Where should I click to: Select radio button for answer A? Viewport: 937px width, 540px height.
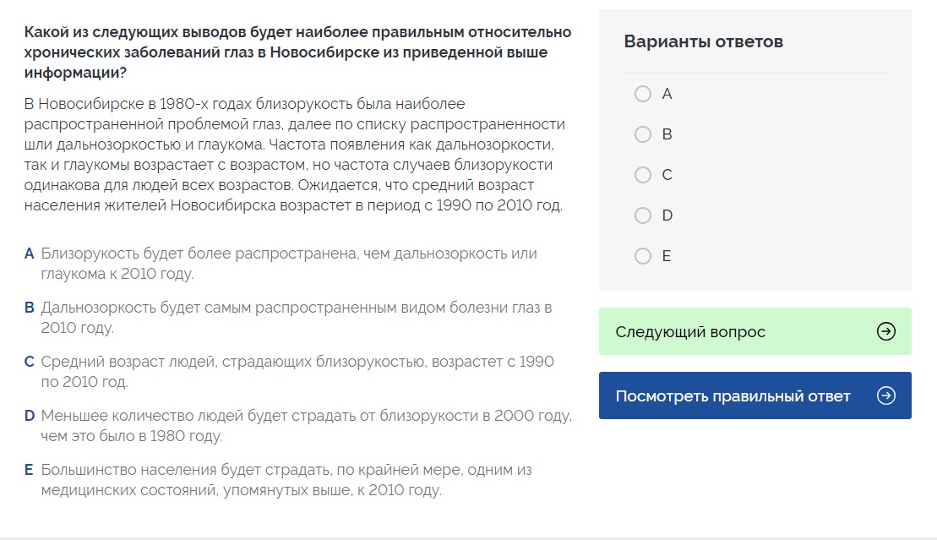[x=643, y=94]
